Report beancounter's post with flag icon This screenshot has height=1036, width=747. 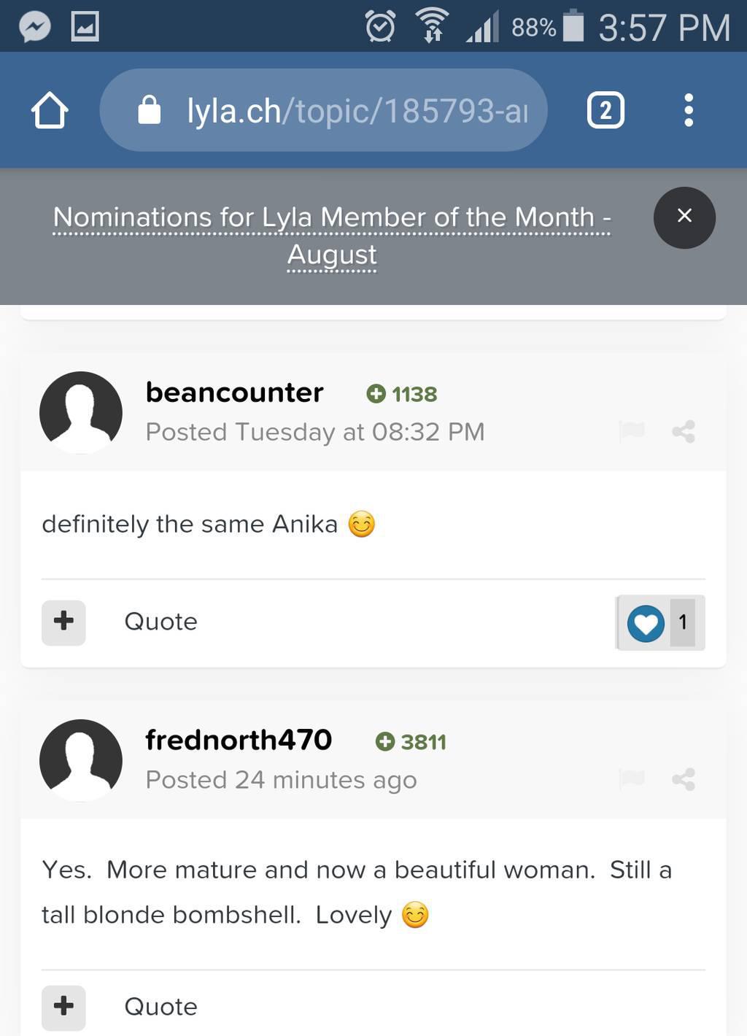[x=631, y=431]
